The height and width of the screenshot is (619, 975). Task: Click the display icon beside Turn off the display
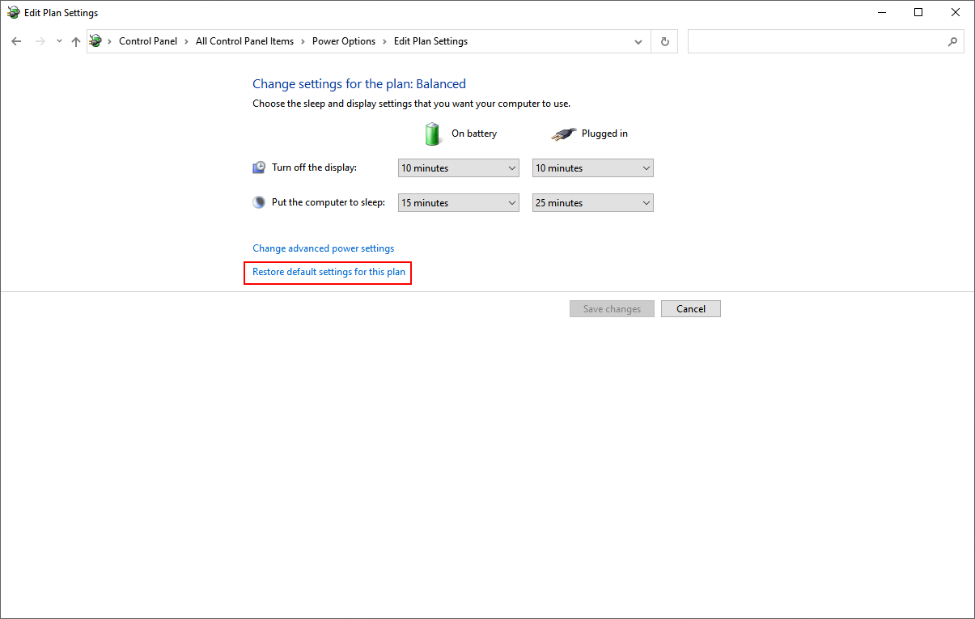click(x=259, y=167)
